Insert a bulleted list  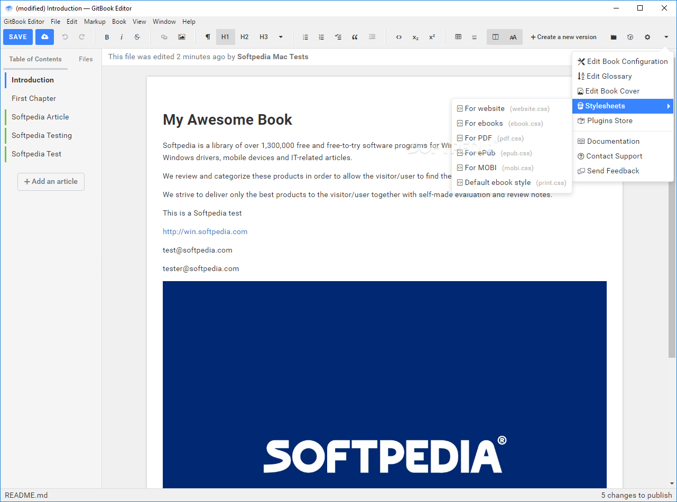pyautogui.click(x=305, y=37)
